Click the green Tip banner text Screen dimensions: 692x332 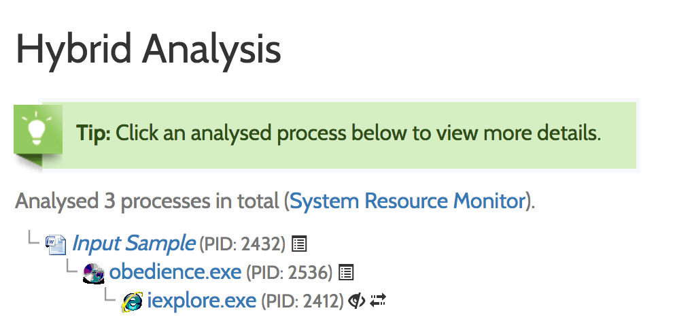pos(339,133)
